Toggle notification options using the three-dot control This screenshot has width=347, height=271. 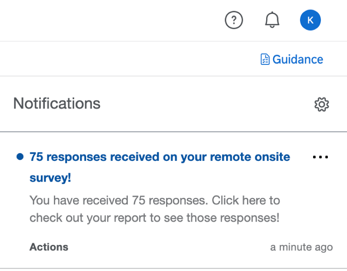pos(320,157)
